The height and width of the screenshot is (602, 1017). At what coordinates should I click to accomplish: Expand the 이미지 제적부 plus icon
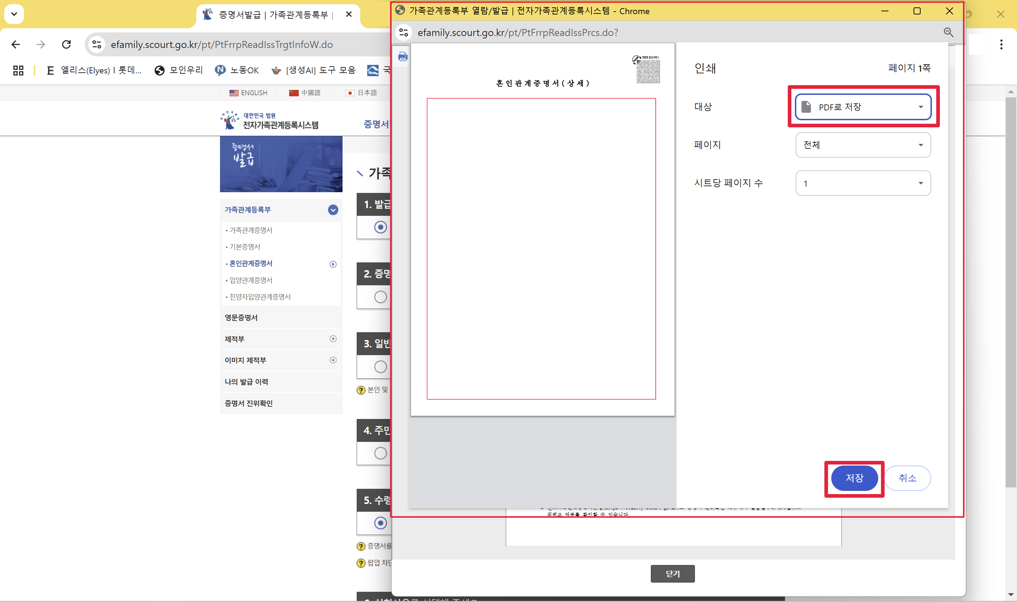[x=333, y=360]
